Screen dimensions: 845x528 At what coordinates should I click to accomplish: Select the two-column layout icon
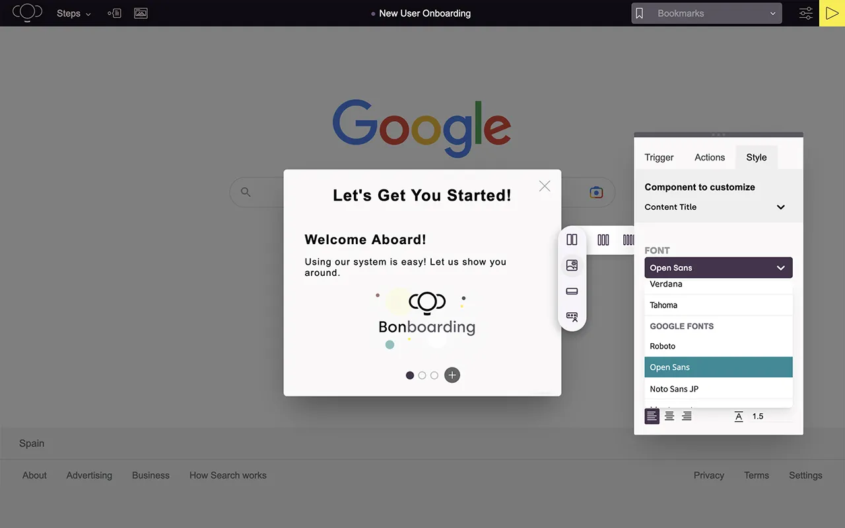572,240
